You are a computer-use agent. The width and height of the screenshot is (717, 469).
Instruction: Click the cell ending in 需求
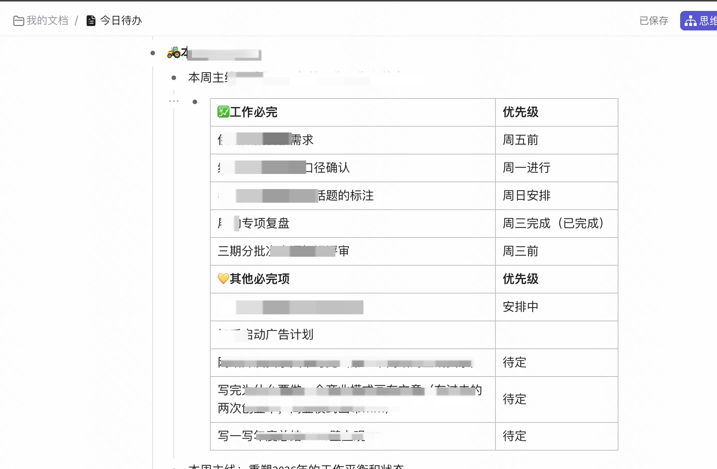[353, 140]
